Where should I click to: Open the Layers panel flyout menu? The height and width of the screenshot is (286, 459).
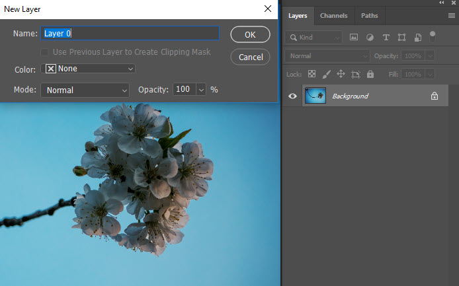451,15
